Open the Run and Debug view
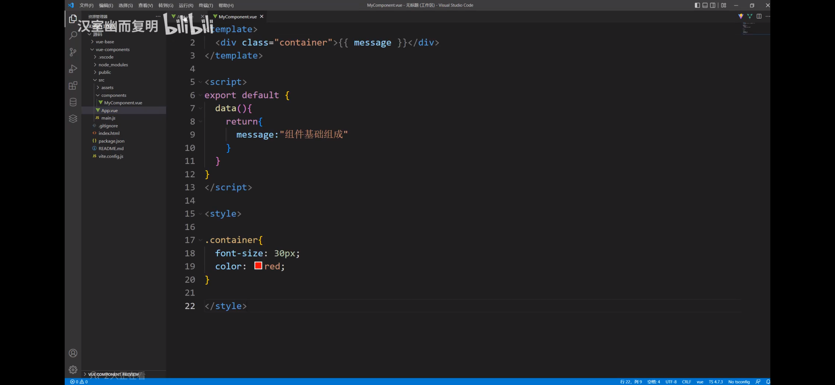 coord(73,69)
